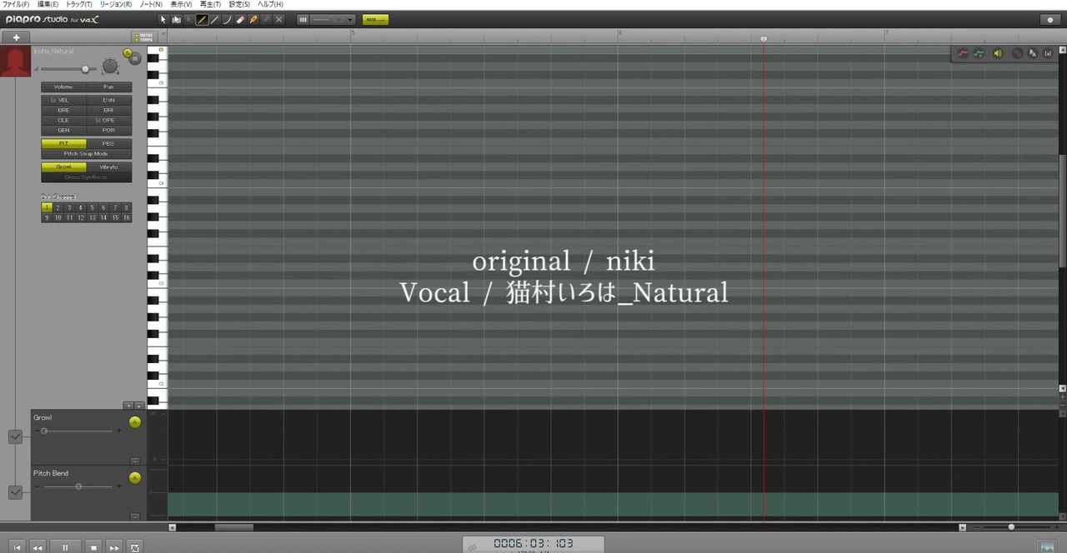Click the yellow AUTO button
Image resolution: width=1067 pixels, height=553 pixels.
pyautogui.click(x=375, y=19)
